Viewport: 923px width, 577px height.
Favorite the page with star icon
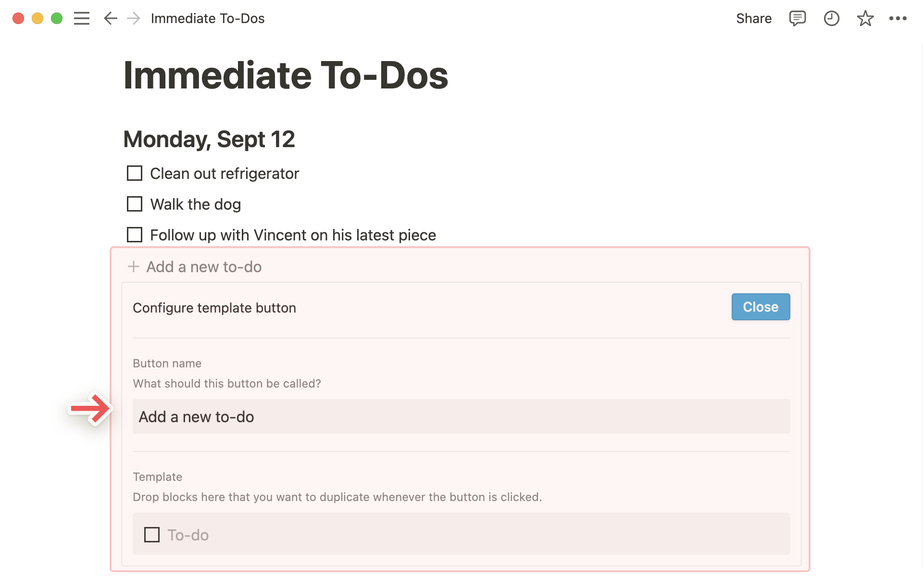(x=865, y=19)
